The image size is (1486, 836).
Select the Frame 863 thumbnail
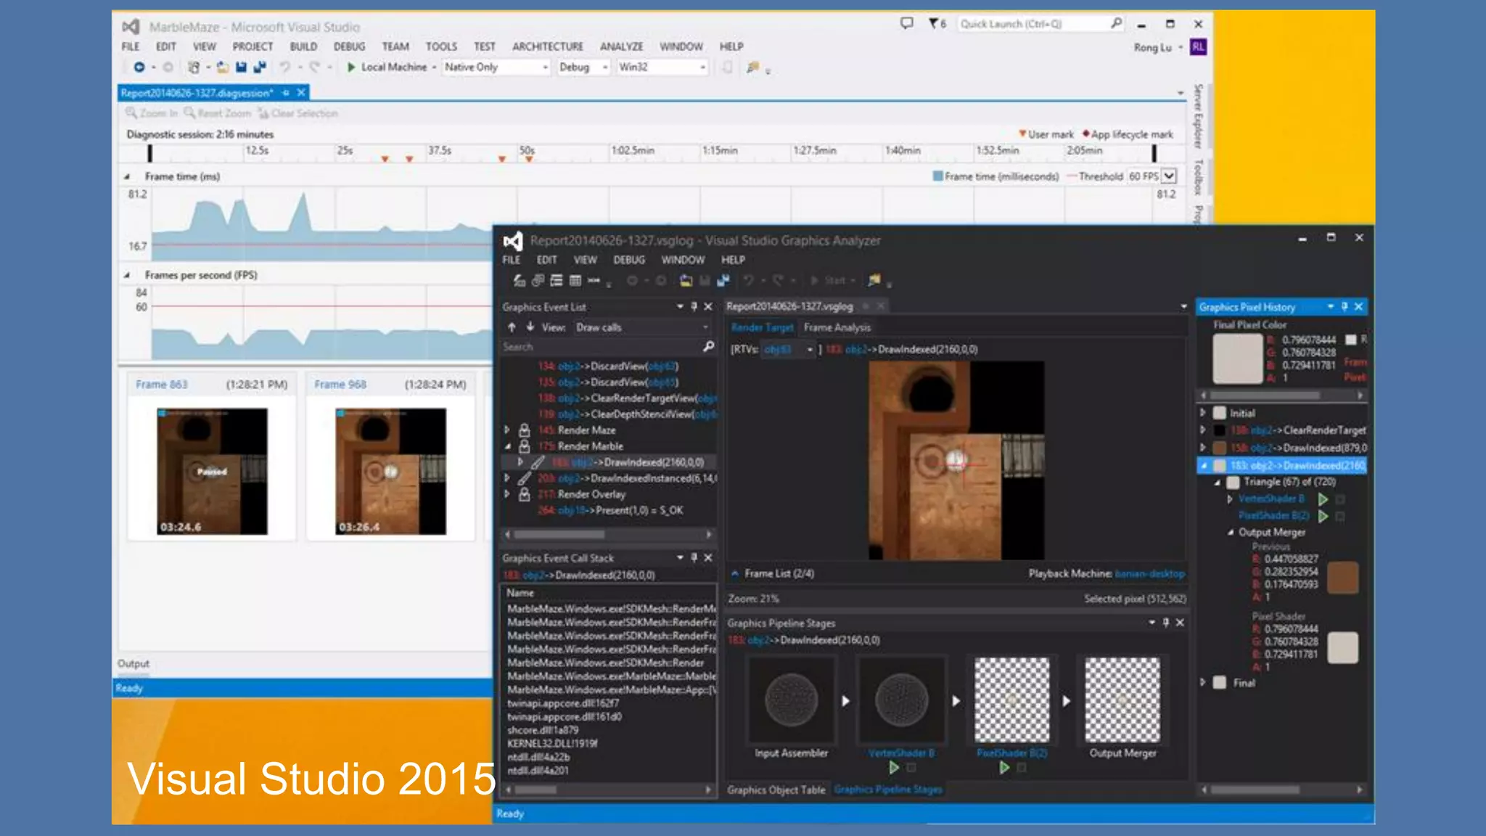(212, 471)
